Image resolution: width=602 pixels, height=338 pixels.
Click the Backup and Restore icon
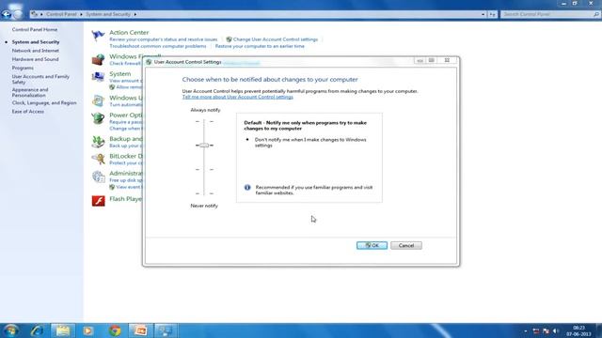[x=98, y=142]
